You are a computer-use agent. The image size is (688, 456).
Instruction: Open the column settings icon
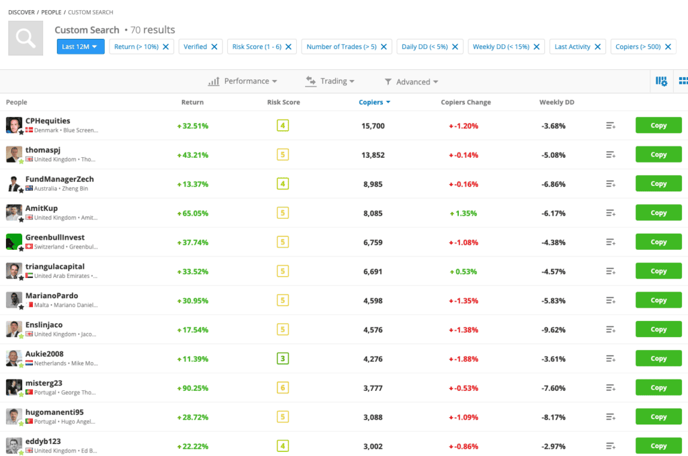coord(661,81)
